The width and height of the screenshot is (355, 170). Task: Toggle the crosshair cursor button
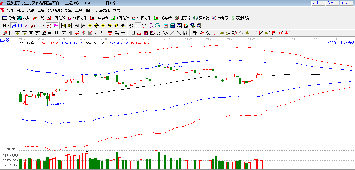pos(138,26)
